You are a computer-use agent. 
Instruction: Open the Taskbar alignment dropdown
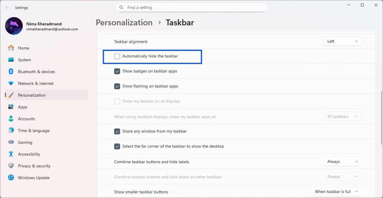coord(343,41)
